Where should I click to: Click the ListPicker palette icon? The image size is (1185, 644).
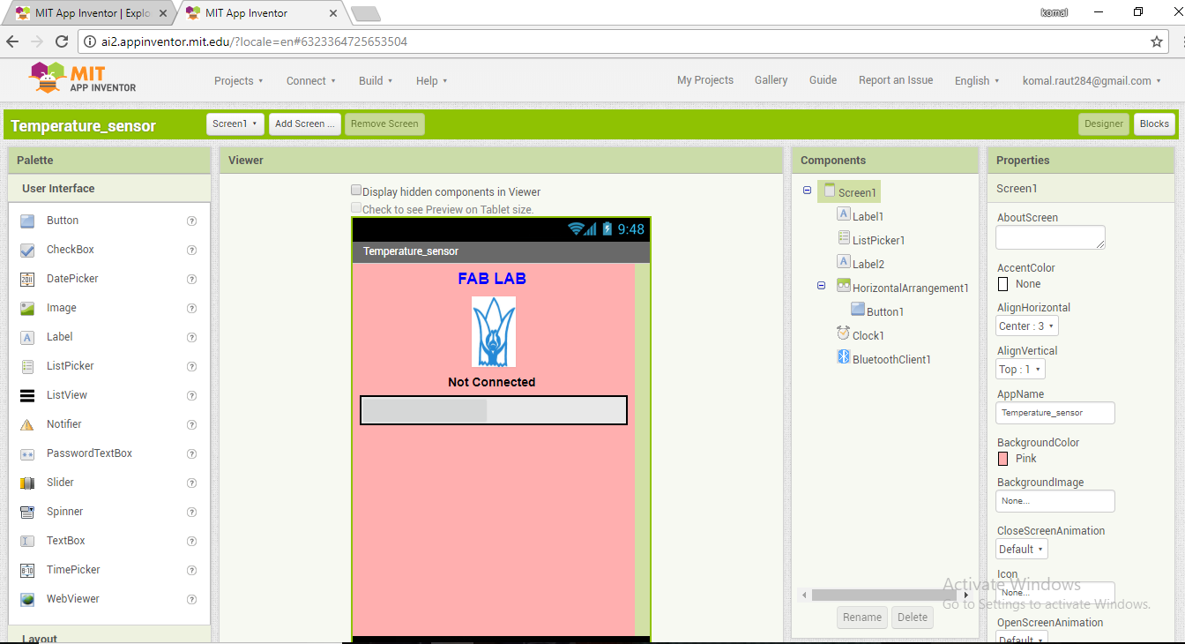coord(27,366)
